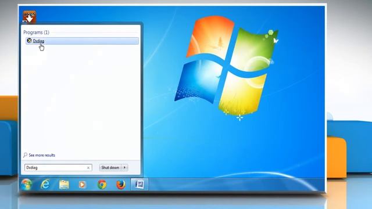Clear the search box with X
The height and width of the screenshot is (209, 372).
pos(88,168)
